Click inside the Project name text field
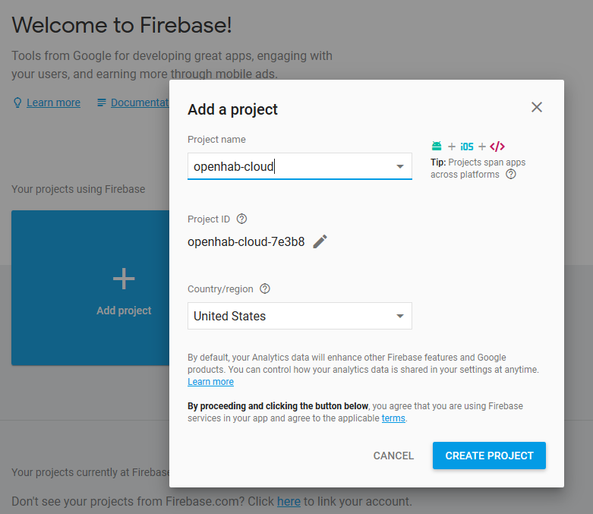The width and height of the screenshot is (593, 514). point(289,166)
